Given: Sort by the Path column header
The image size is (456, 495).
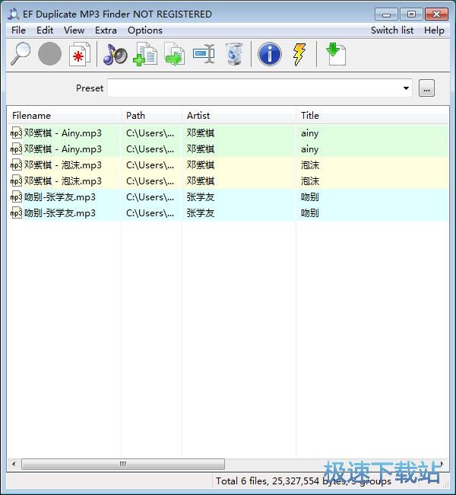Looking at the screenshot, I should 151,116.
